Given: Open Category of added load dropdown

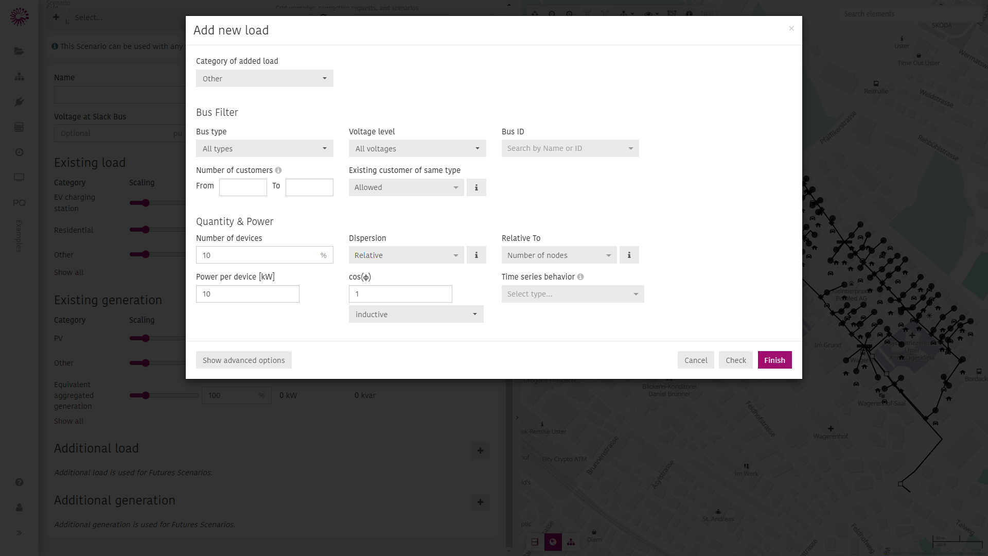Looking at the screenshot, I should [x=264, y=78].
